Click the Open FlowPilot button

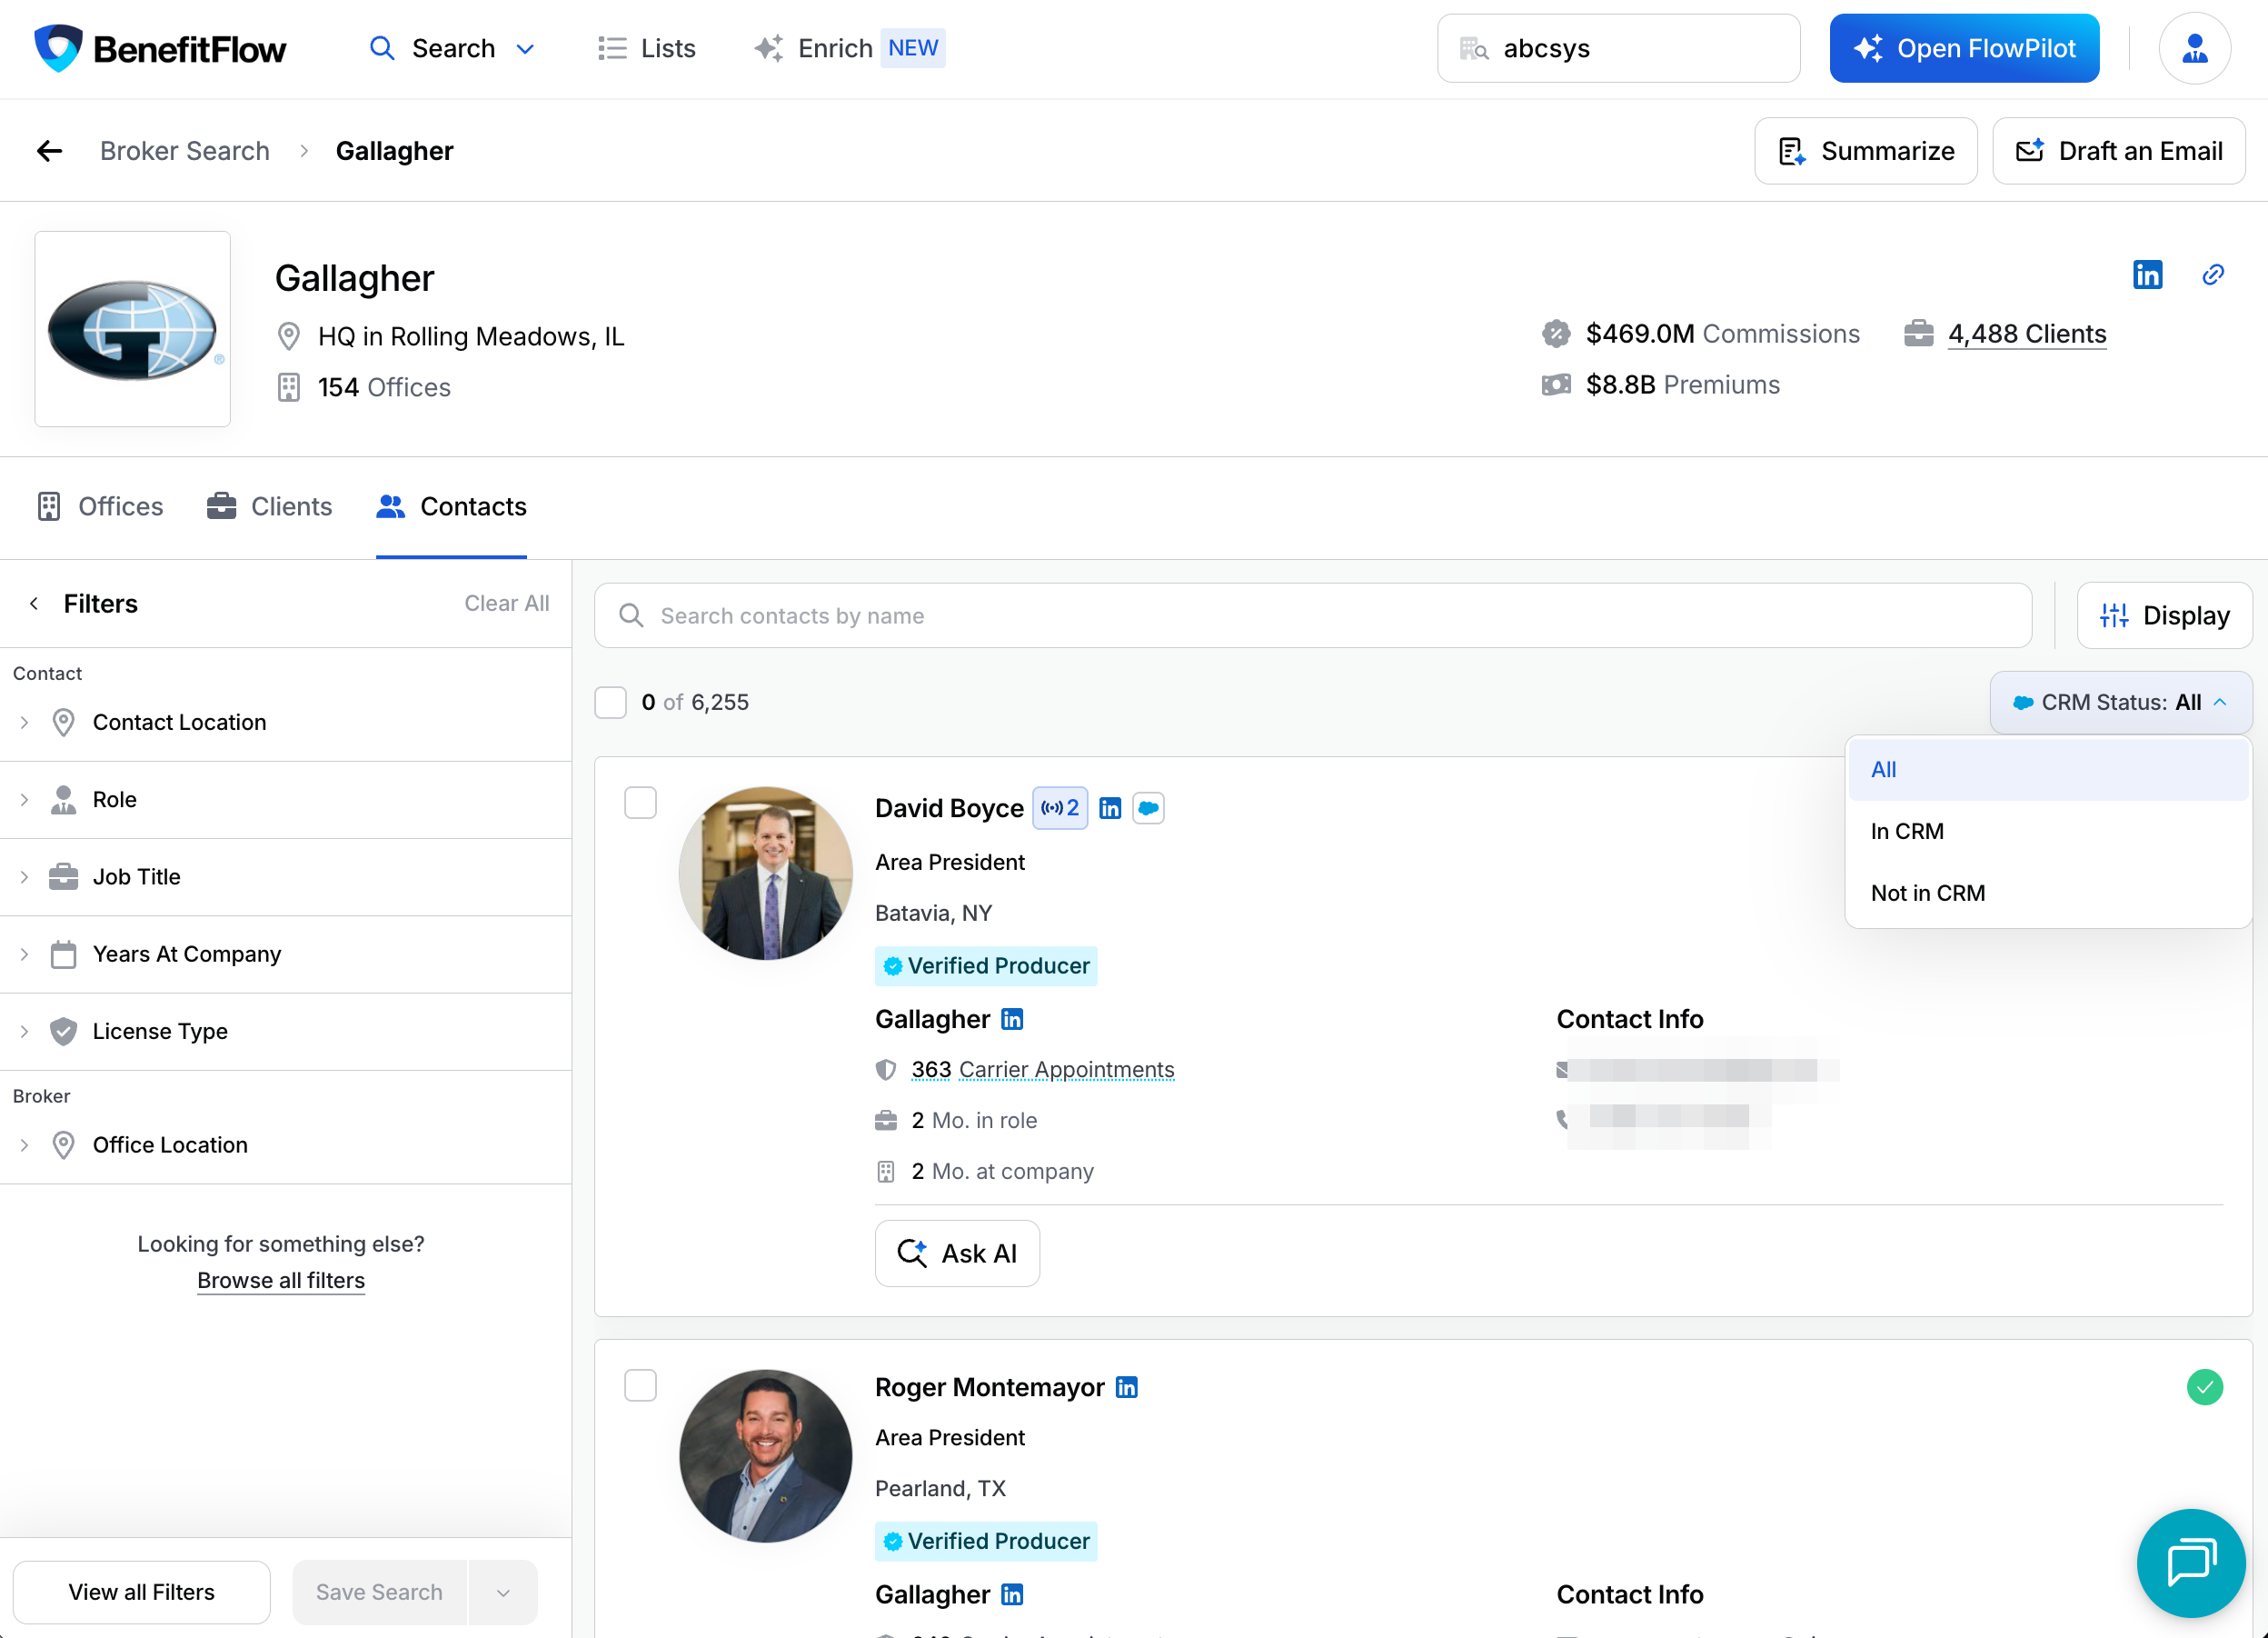1964,48
